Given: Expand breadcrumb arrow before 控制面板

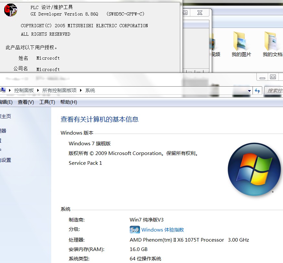Looking at the screenshot, I should (10, 90).
